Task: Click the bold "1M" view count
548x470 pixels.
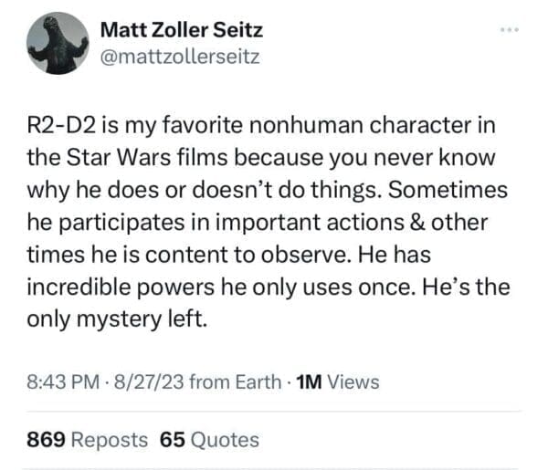Action: [x=310, y=382]
